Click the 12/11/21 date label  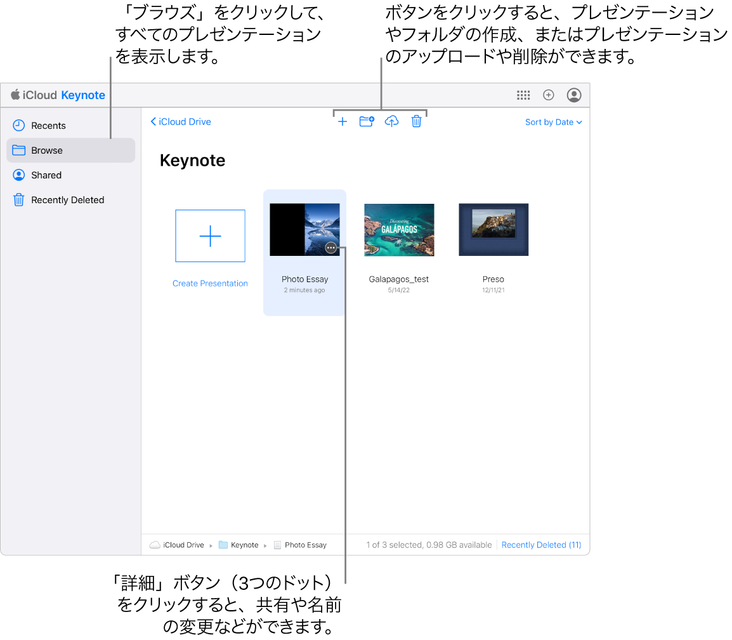(x=493, y=290)
